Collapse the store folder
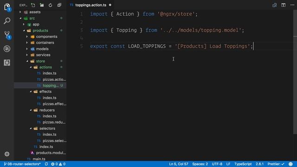The image size is (297, 167). 40,61
